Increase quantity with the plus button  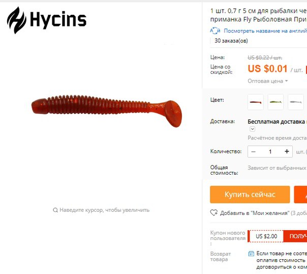(x=287, y=151)
